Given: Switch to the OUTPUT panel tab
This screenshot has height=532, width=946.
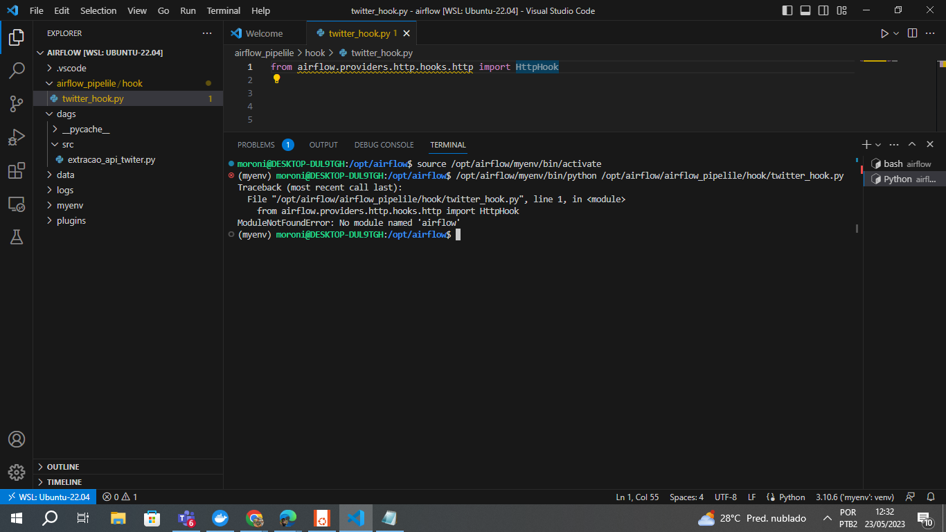Looking at the screenshot, I should tap(323, 145).
